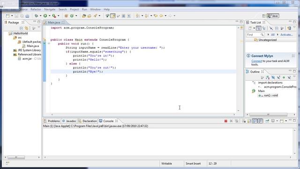Open the New Class dropdown arrow
This screenshot has width=300, height=169.
click(76, 16)
